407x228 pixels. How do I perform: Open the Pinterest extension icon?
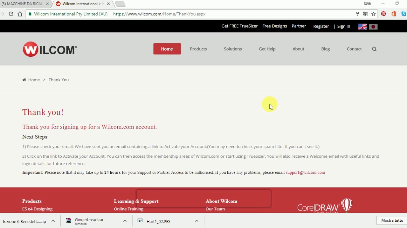[383, 14]
